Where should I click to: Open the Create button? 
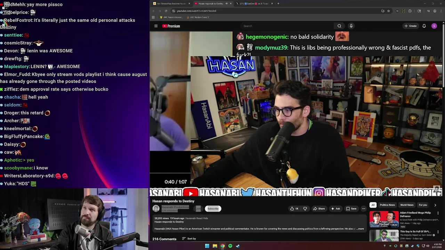(410, 26)
